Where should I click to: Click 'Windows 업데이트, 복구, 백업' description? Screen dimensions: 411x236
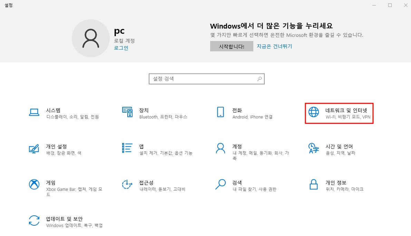click(75, 225)
